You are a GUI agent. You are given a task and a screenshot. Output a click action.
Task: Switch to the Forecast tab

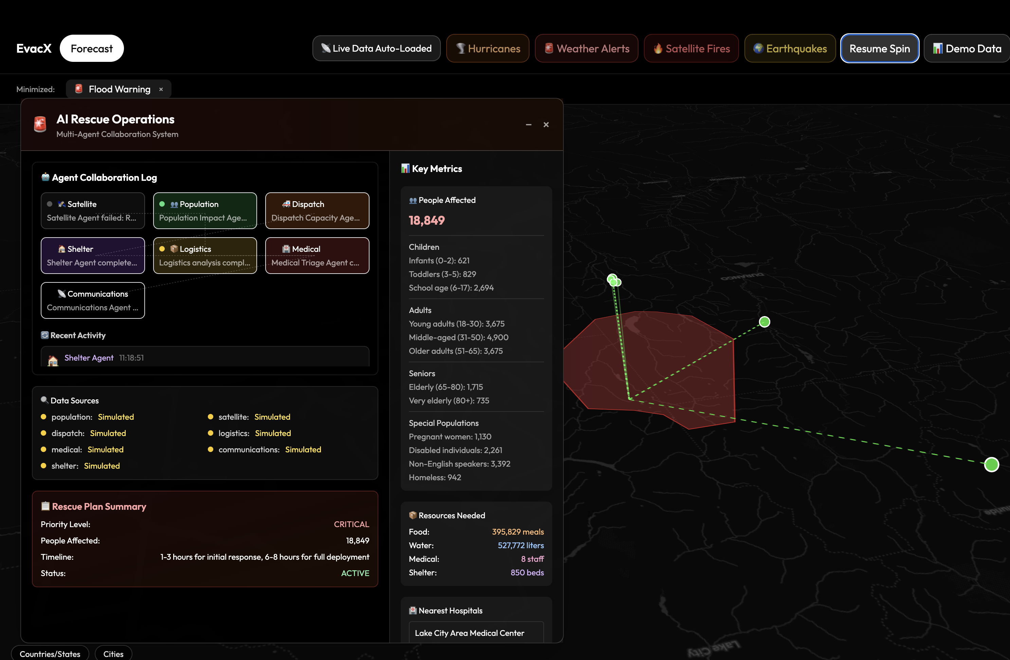[92, 48]
